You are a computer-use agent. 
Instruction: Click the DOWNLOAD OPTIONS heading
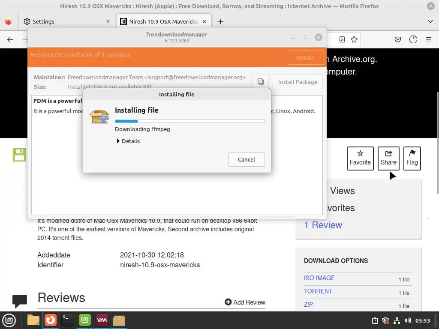(x=336, y=261)
